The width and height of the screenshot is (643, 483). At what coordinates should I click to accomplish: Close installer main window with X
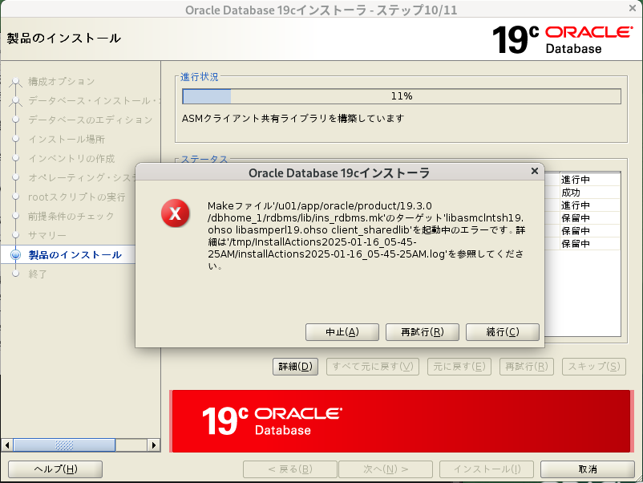coord(633,8)
